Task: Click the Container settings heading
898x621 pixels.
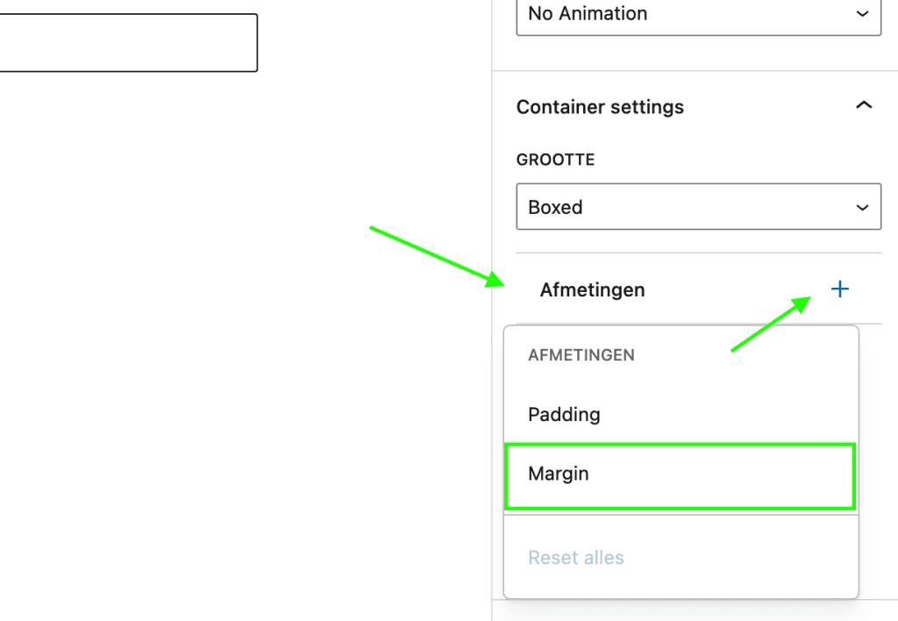Action: point(600,107)
